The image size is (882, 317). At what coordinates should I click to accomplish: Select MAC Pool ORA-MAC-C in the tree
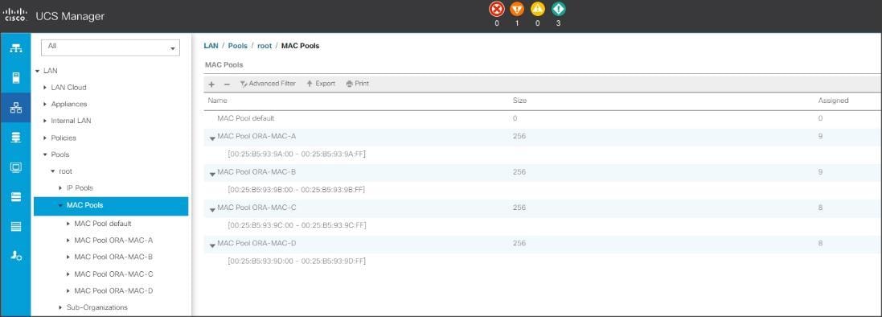113,274
